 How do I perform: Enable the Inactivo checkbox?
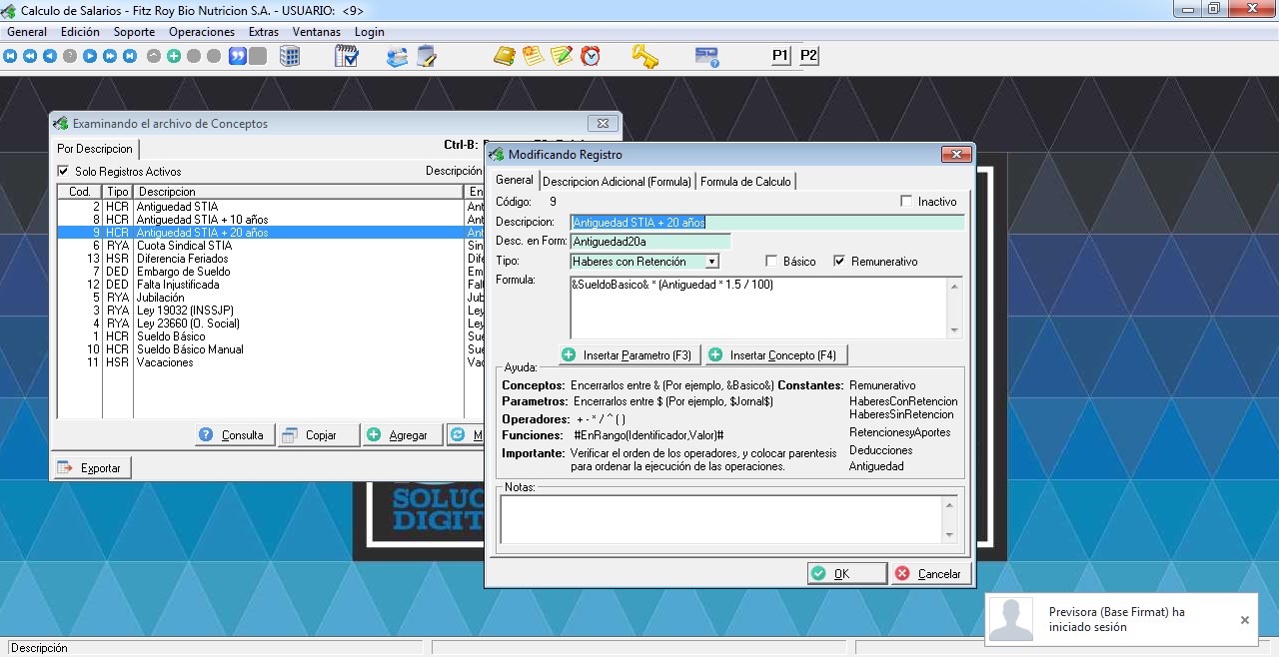click(907, 202)
